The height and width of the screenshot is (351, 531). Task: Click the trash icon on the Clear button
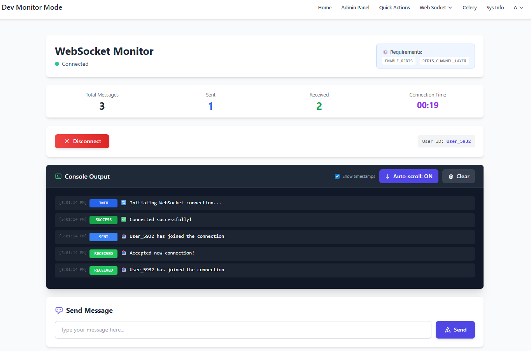point(451,176)
